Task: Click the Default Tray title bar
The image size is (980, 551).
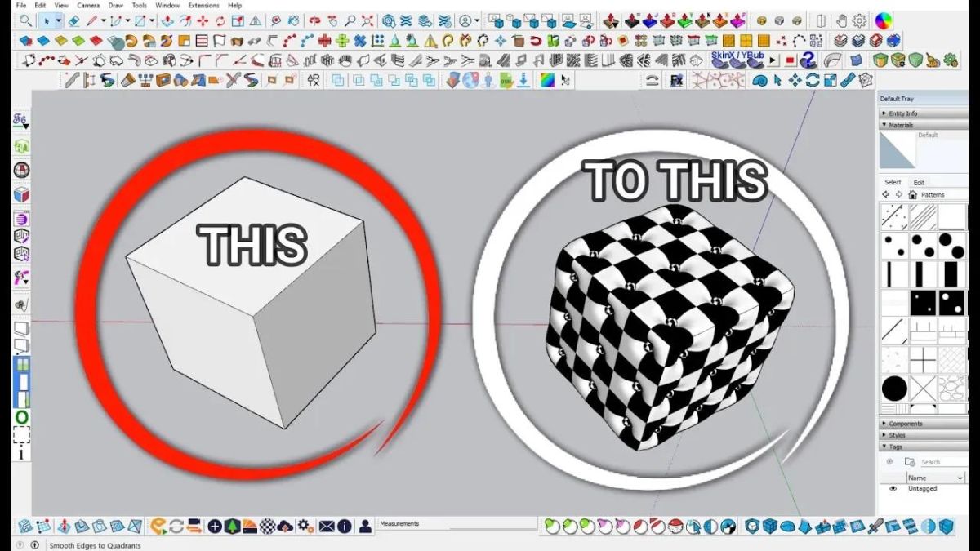Action: (x=923, y=99)
